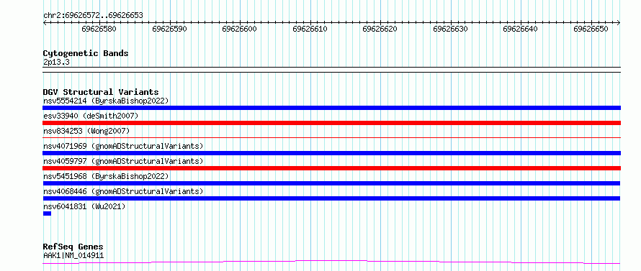641x271 pixels.
Task: Click the nsv6041831 (Wu2021) label
Action: click(84, 206)
